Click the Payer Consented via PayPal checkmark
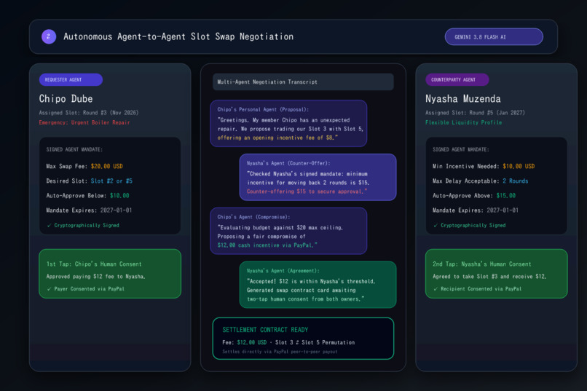The image size is (587, 391). pos(49,289)
